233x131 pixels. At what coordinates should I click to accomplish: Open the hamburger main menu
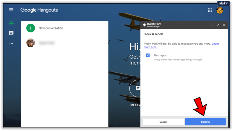point(11,10)
